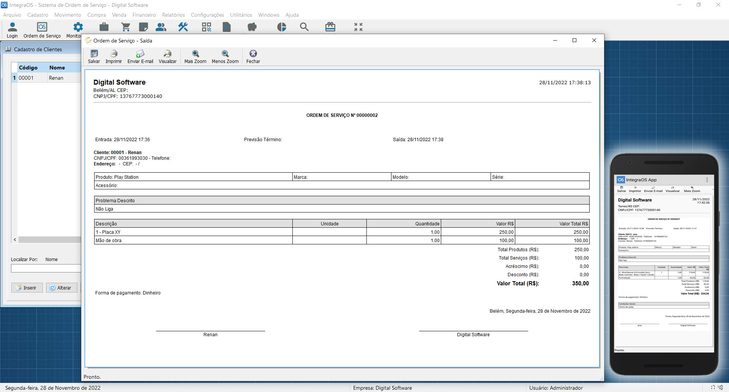The height and width of the screenshot is (392, 729).
Task: Click the pie chart reports icon
Action: click(282, 27)
